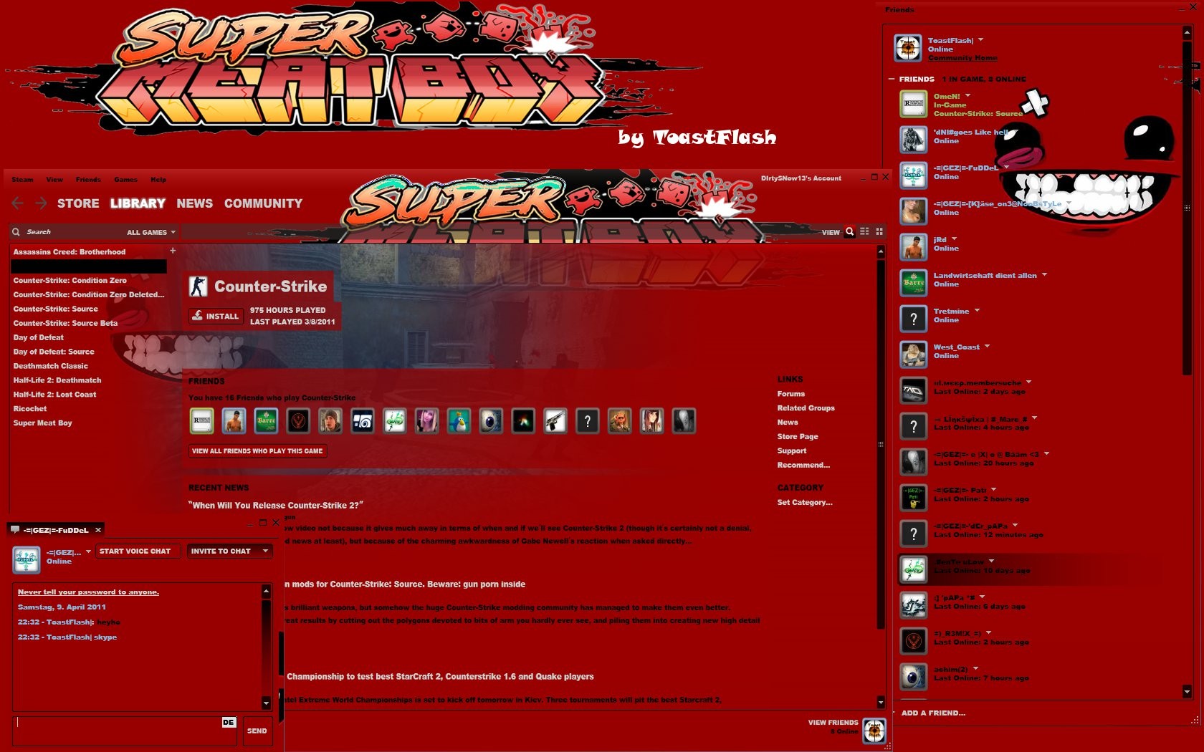Open the ALL GAMES filter dropdown

(x=148, y=231)
